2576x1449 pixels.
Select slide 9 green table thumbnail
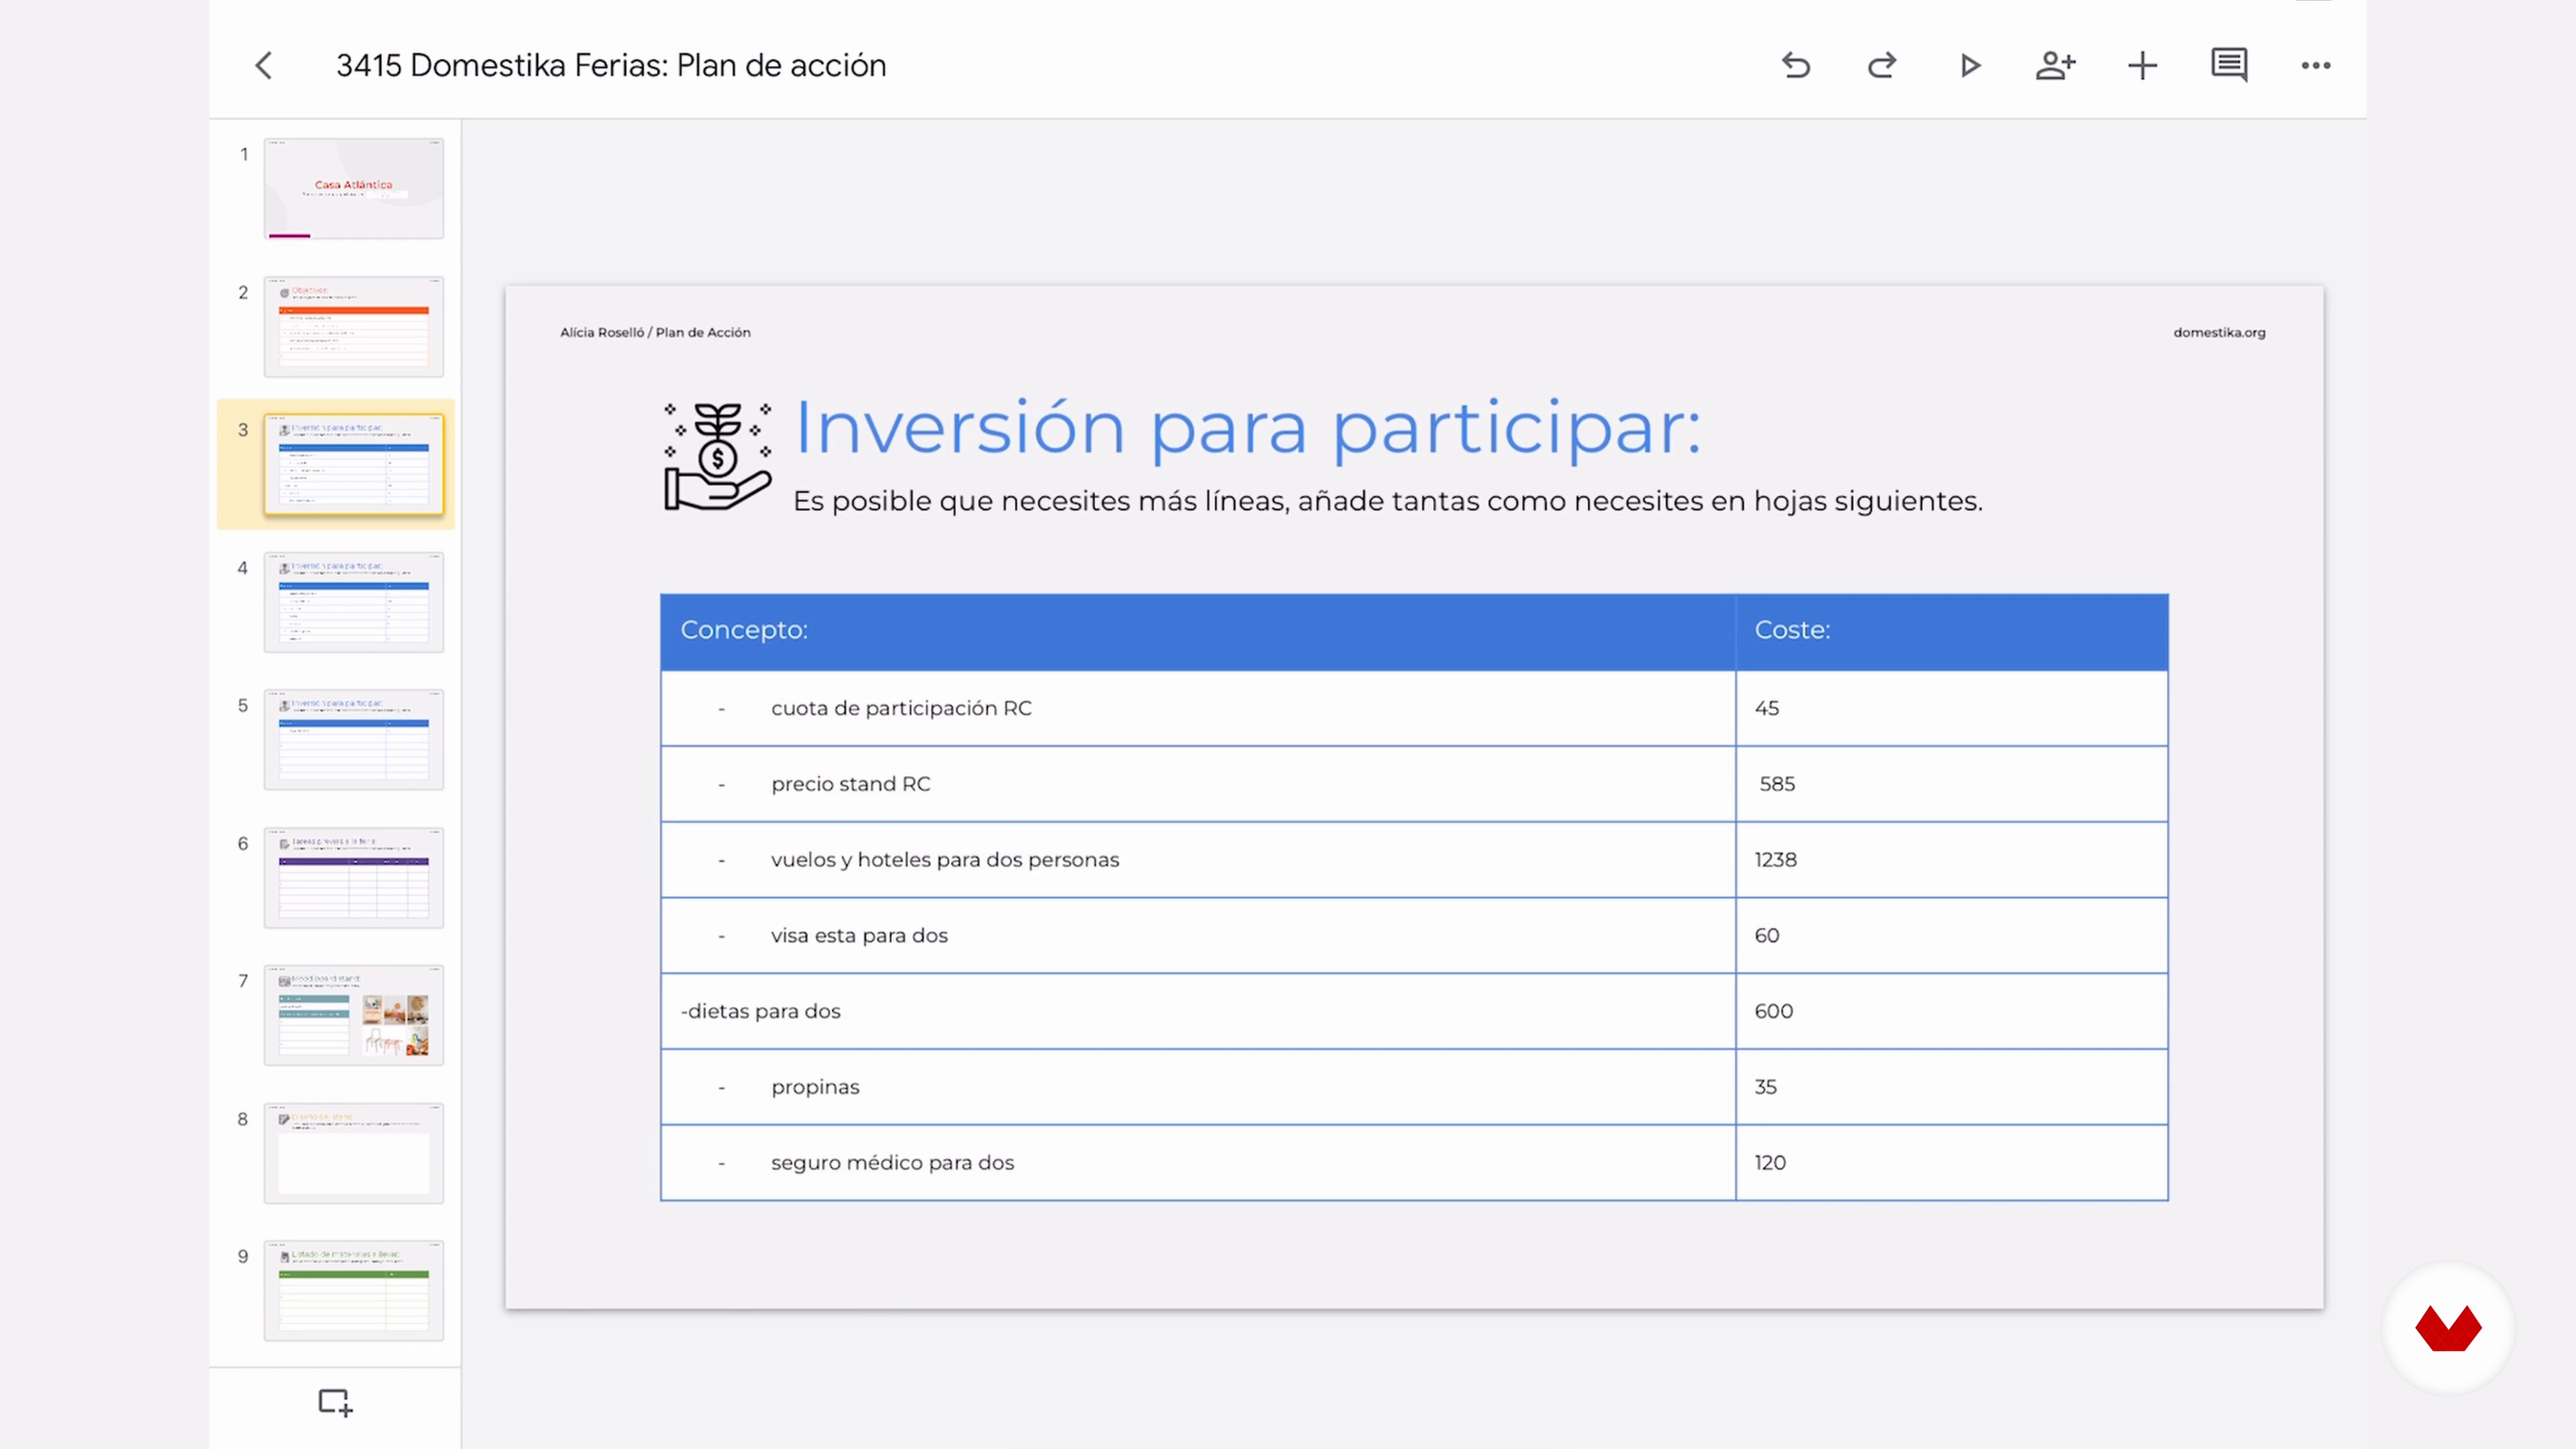[354, 1291]
